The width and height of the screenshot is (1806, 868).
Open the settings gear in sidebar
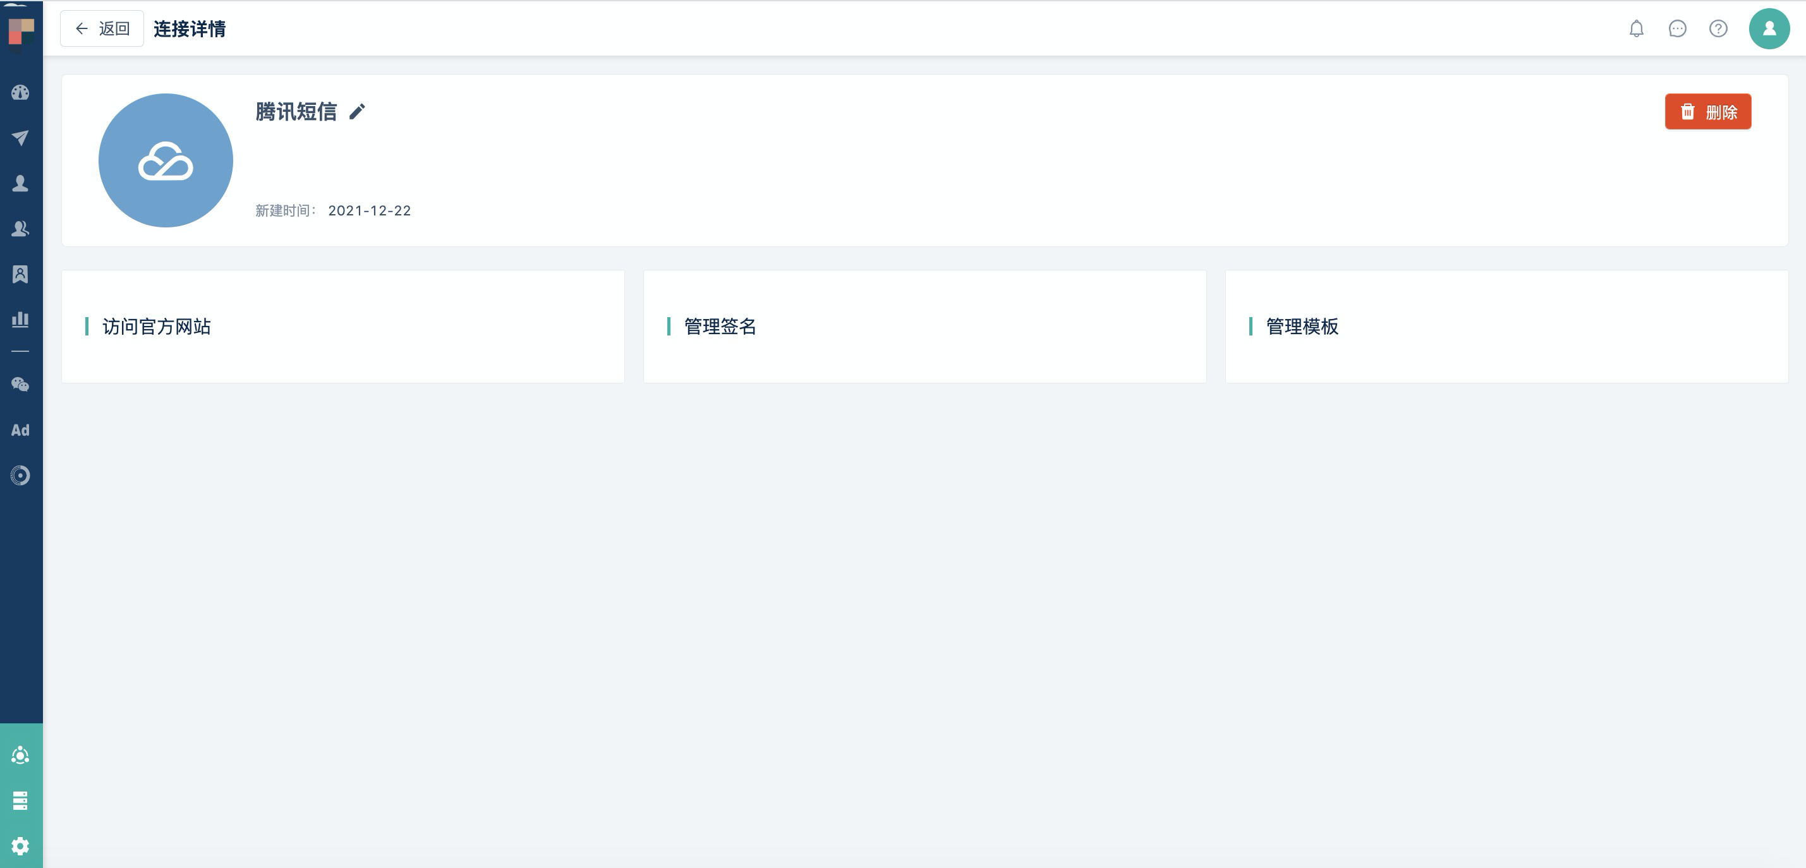[20, 845]
